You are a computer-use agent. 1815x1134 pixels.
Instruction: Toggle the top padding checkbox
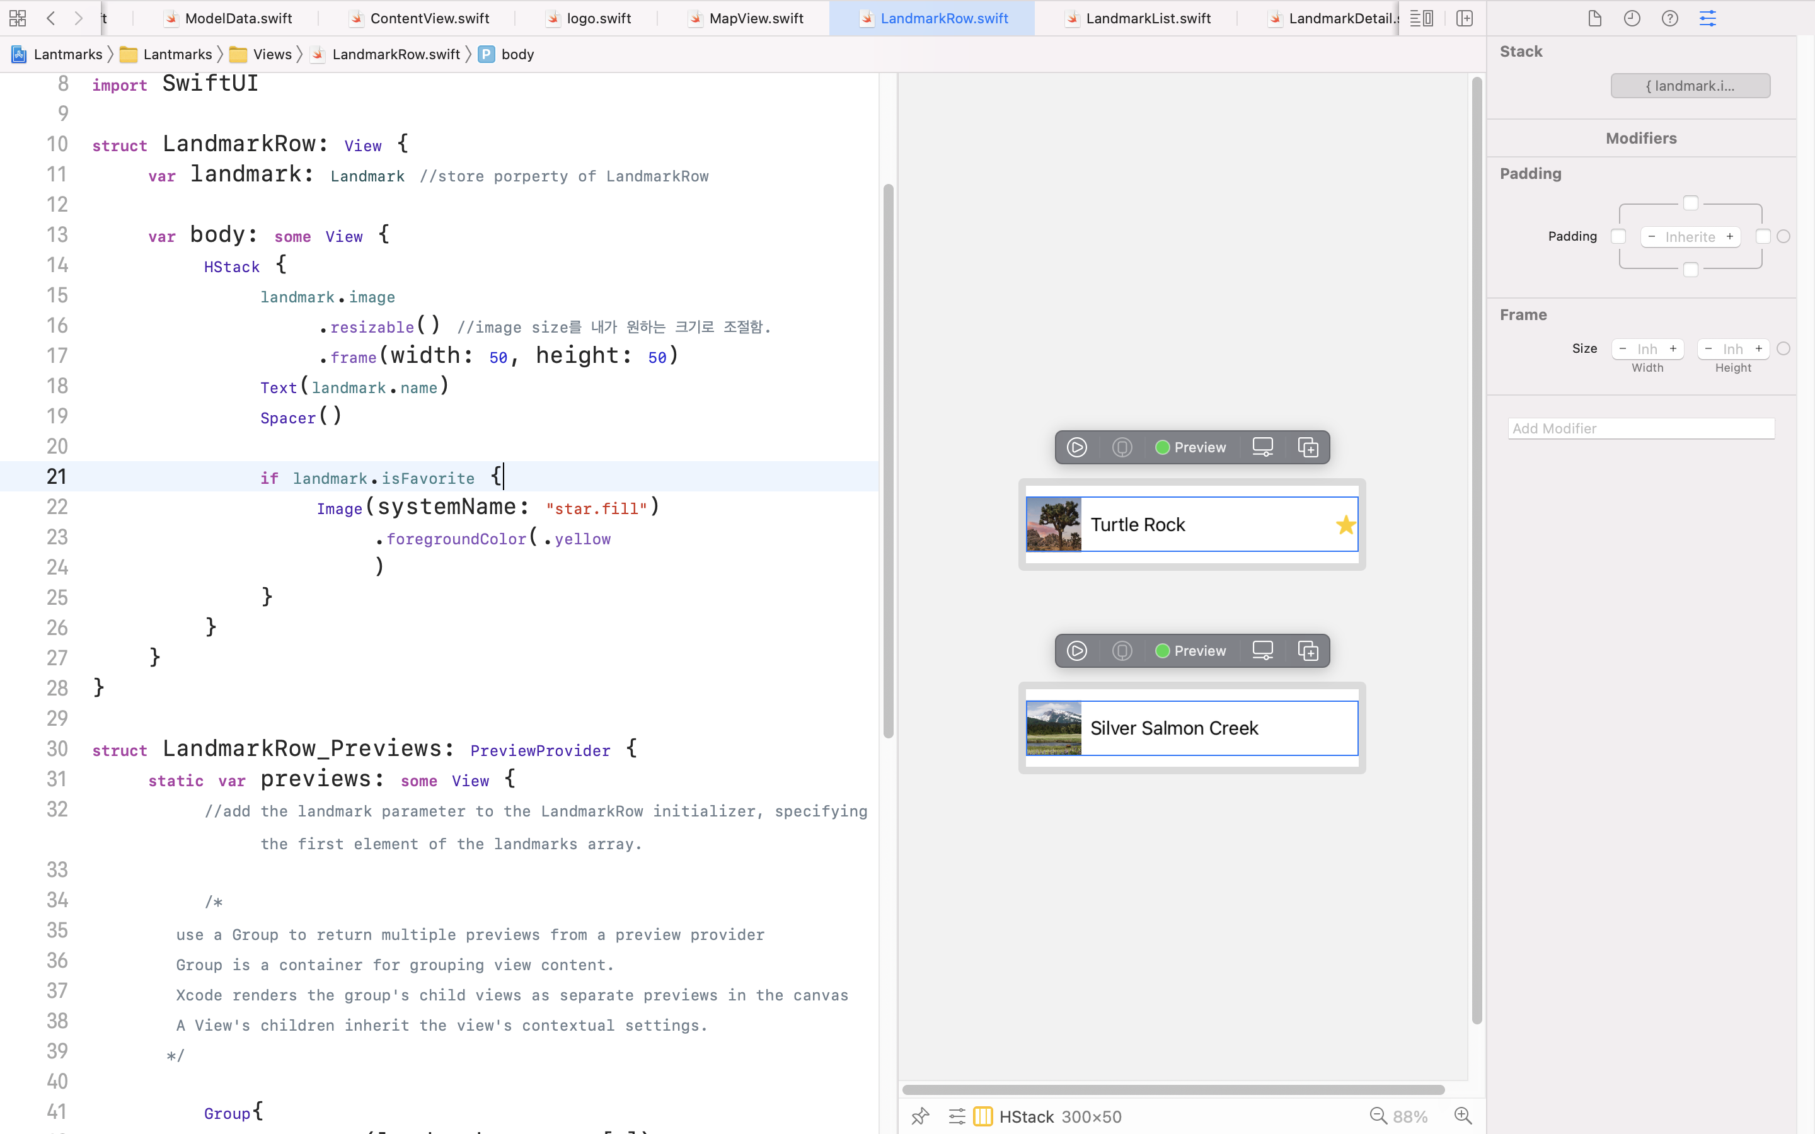click(x=1691, y=202)
